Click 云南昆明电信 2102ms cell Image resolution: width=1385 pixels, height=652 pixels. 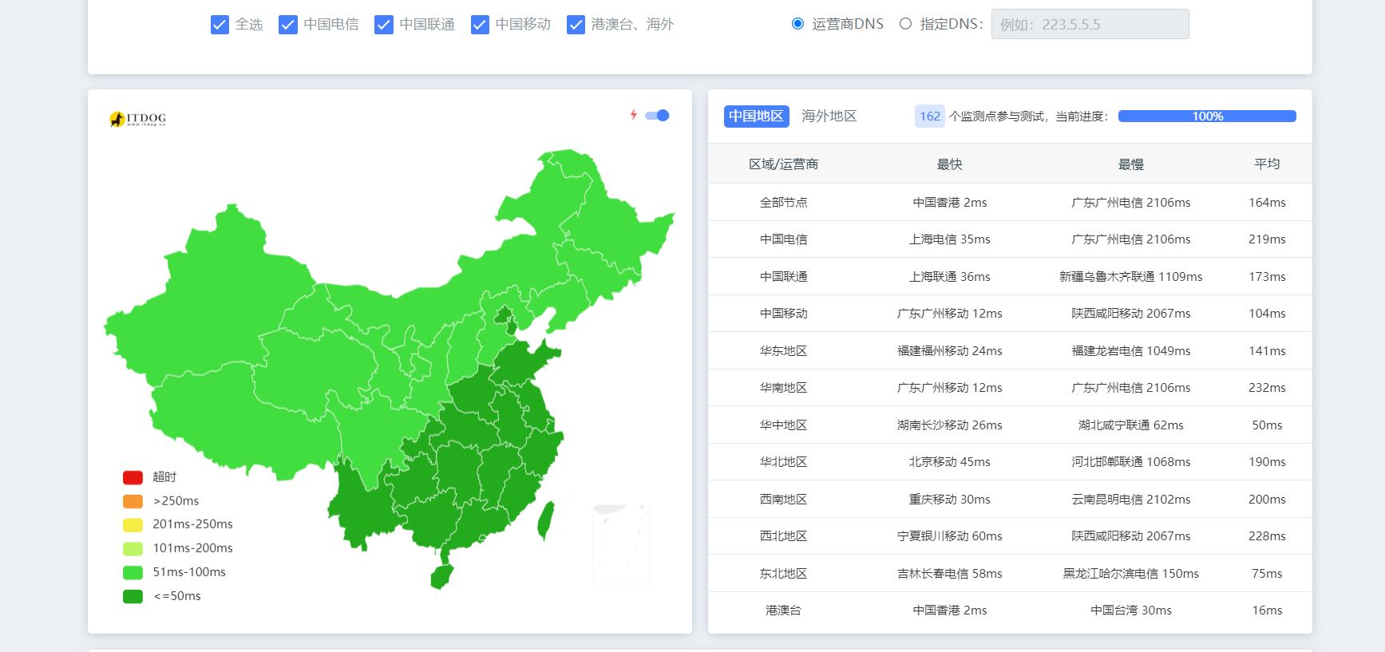(1130, 500)
